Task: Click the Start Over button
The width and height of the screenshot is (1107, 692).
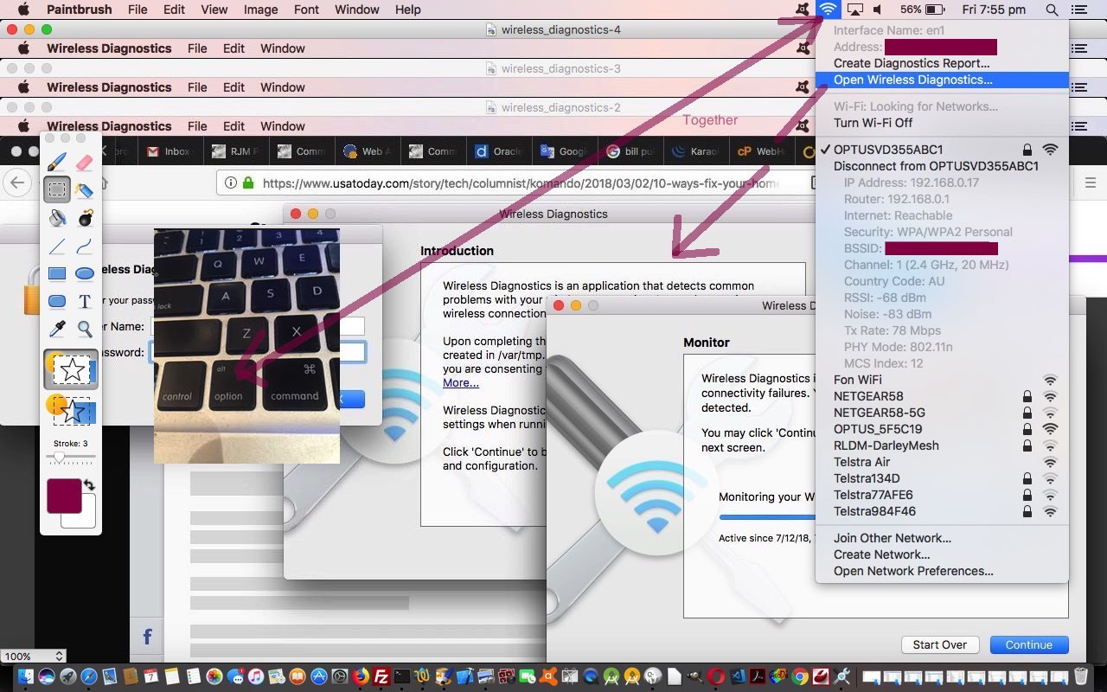Action: 939,644
